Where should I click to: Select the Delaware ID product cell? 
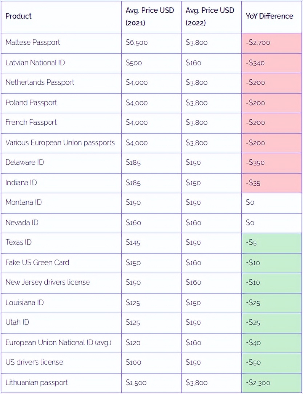pos(24,162)
